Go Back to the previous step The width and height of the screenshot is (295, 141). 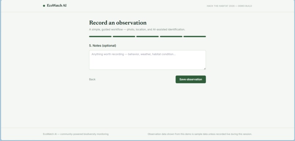pos(92,79)
